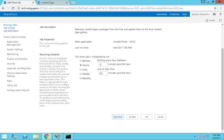
Task: Open the Job Definitions link
Action: point(11,31)
